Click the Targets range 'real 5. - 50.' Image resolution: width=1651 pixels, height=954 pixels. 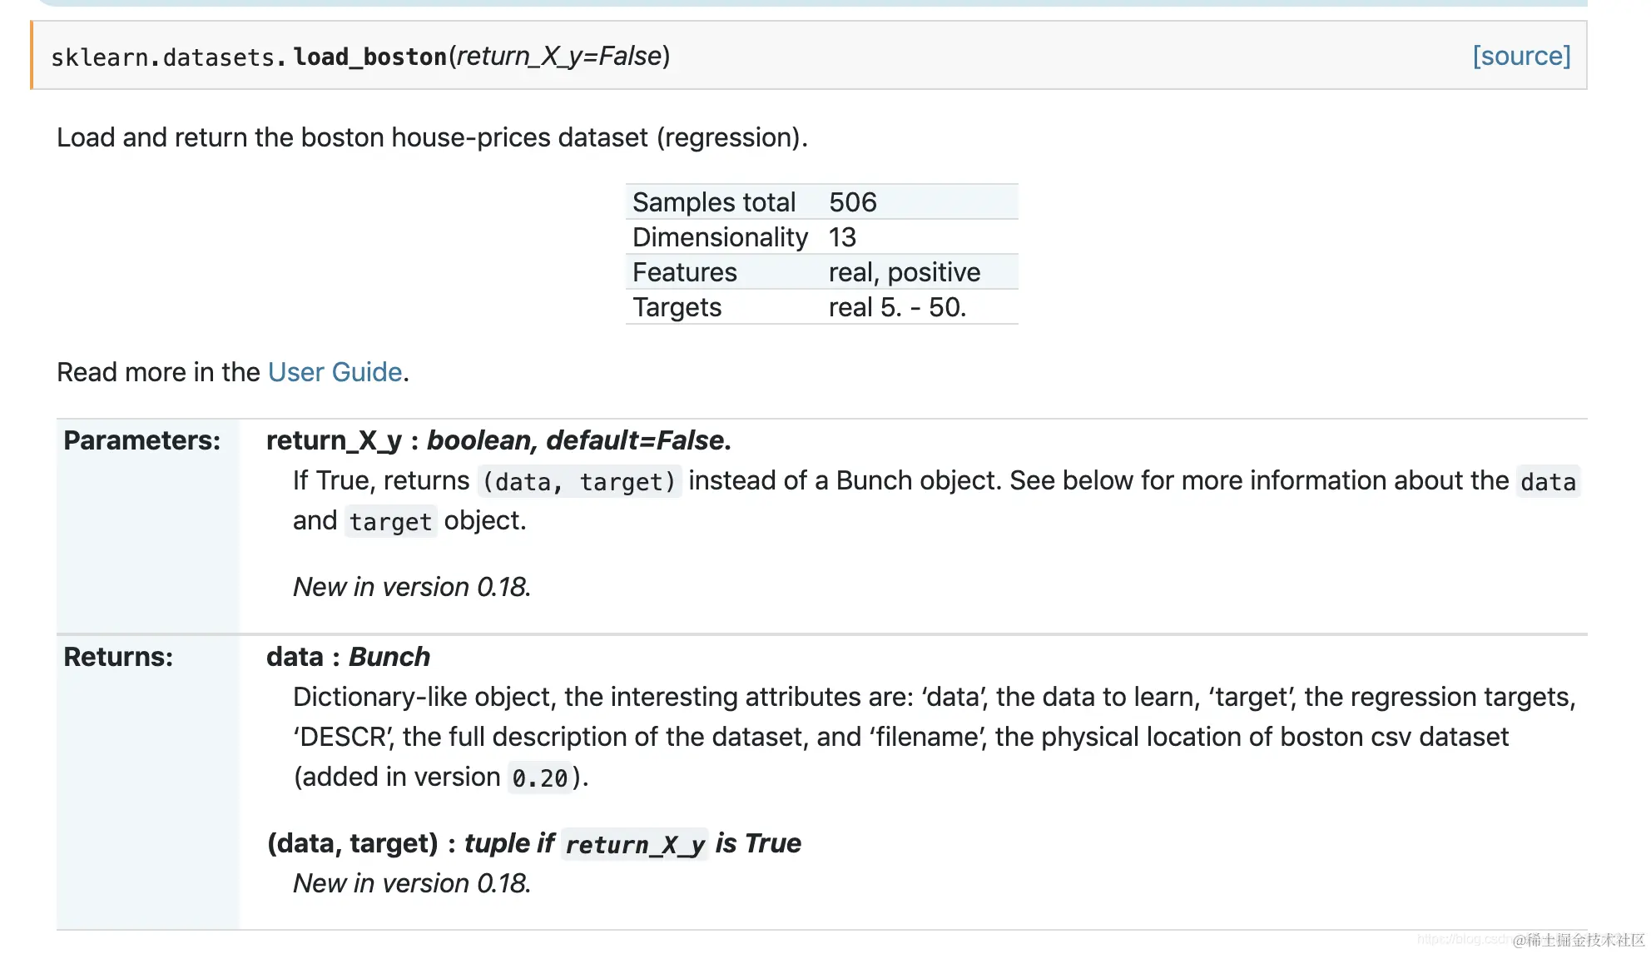click(x=897, y=307)
